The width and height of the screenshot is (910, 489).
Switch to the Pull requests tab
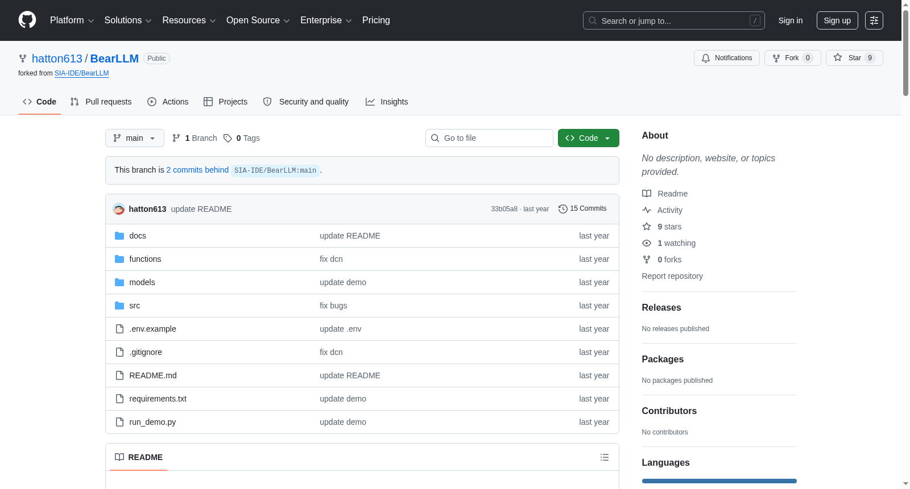tap(101, 102)
